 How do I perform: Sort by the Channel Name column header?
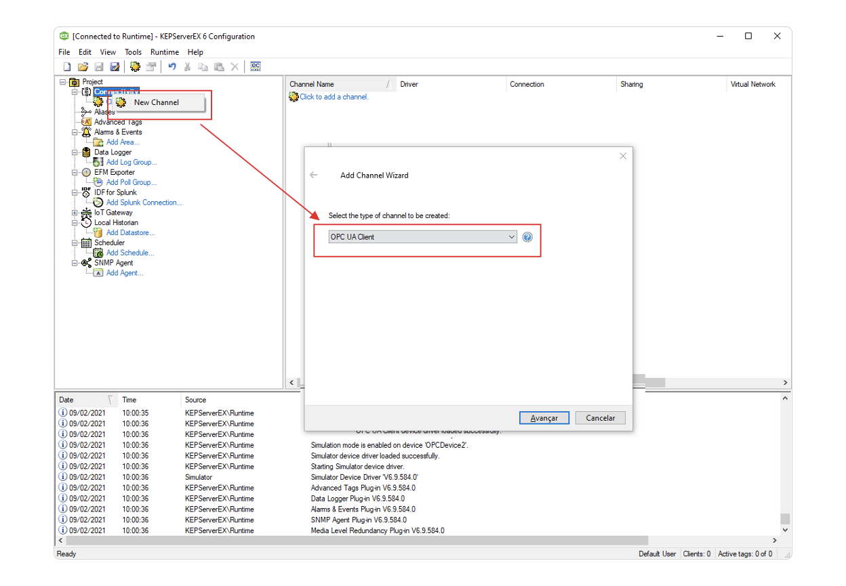pyautogui.click(x=340, y=84)
